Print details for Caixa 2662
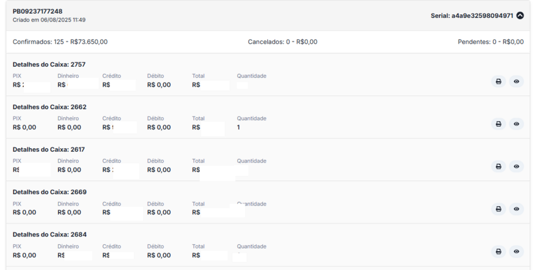The width and height of the screenshot is (538, 270). (x=499, y=124)
